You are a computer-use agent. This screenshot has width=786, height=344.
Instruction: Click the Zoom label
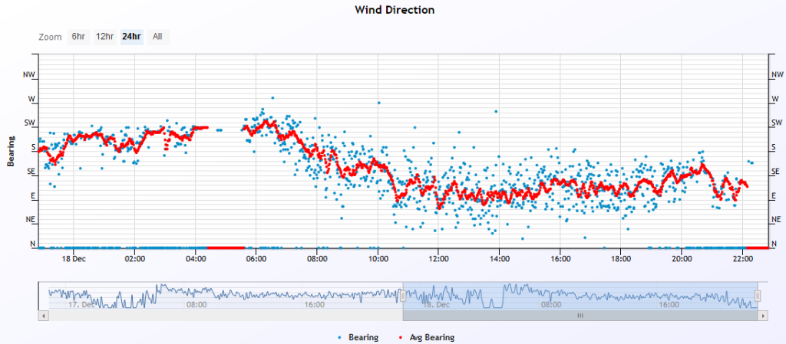coord(50,37)
